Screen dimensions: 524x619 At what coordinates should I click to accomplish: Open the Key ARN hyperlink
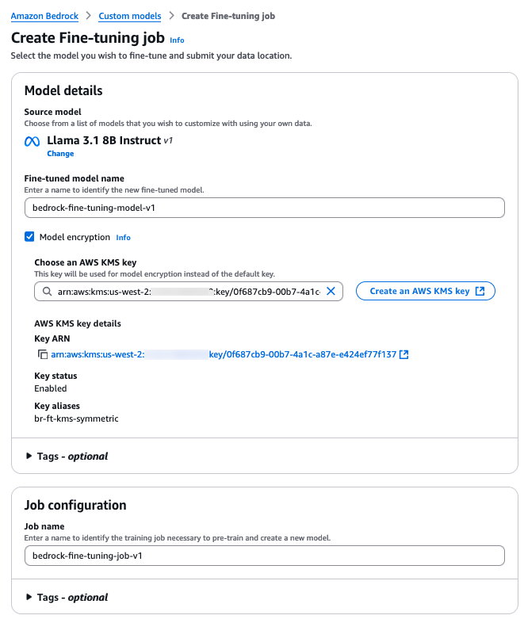coord(222,354)
